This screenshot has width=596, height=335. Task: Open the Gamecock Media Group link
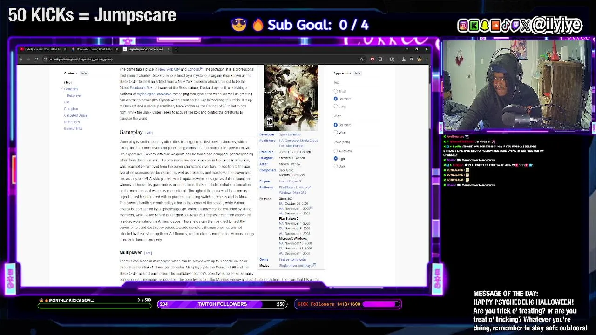click(x=301, y=141)
